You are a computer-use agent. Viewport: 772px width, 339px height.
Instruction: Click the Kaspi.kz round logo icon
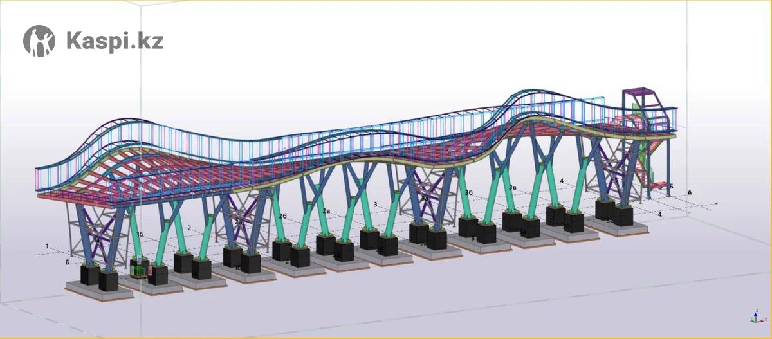coord(39,41)
